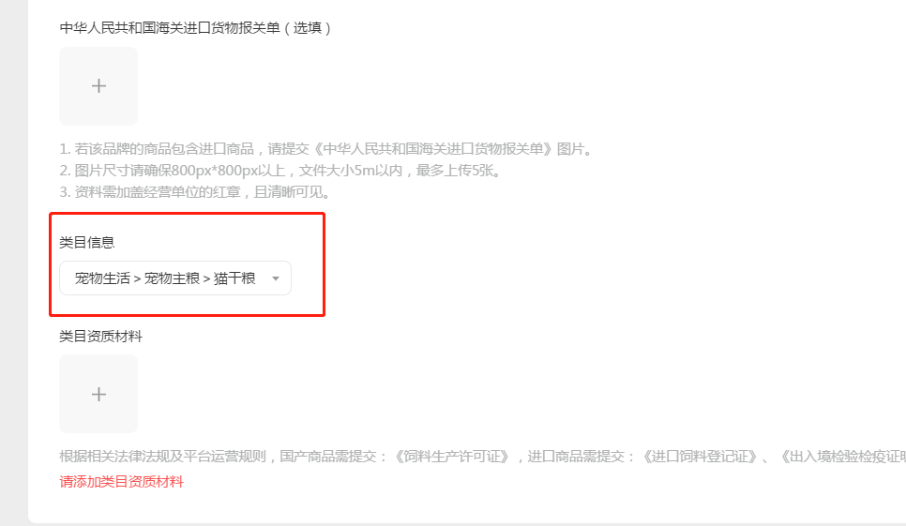
Task: Click red error text 请添加类目资质材料
Action: tap(121, 482)
